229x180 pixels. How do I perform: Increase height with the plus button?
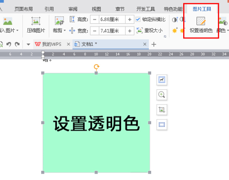point(130,19)
